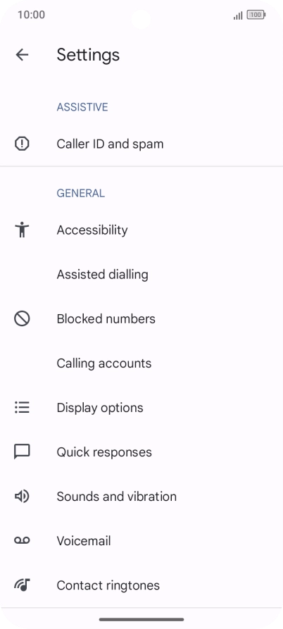Open Quick responses

pos(141,452)
